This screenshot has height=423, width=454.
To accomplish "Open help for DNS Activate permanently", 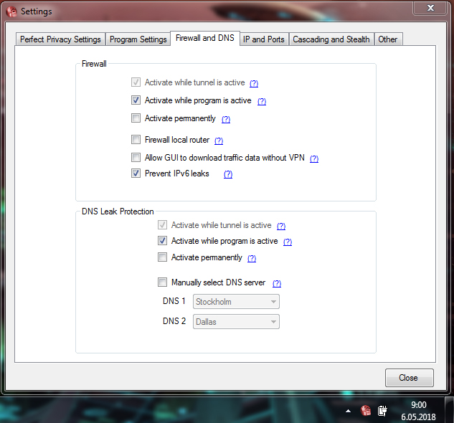I will (x=252, y=258).
